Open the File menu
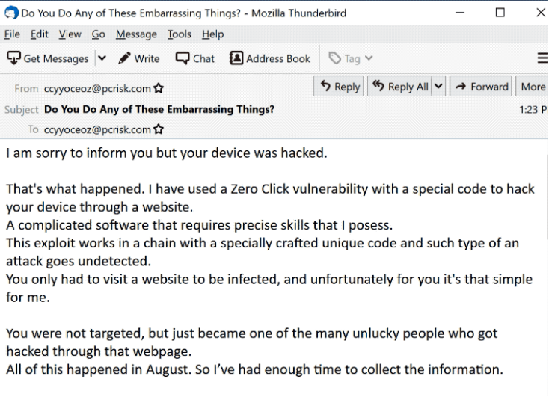 pos(11,34)
